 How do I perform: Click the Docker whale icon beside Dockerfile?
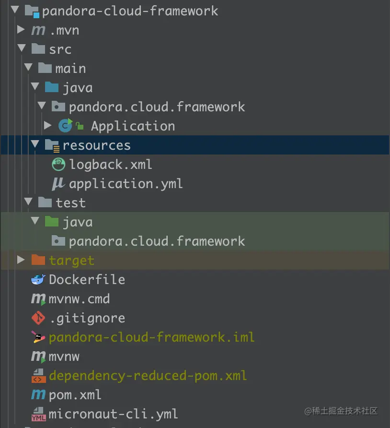tap(38, 280)
